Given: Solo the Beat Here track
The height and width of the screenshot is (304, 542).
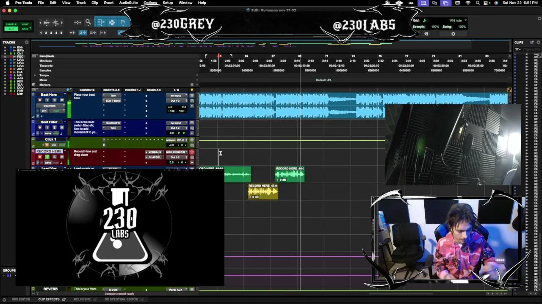Looking at the screenshot, I should [x=54, y=100].
